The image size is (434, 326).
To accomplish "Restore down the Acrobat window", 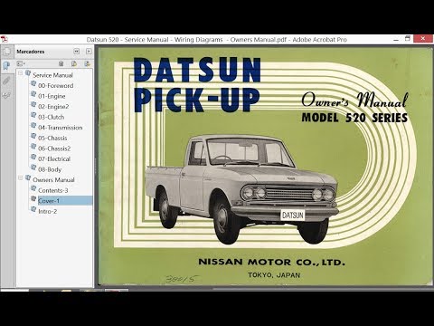I will pyautogui.click(x=408, y=39).
